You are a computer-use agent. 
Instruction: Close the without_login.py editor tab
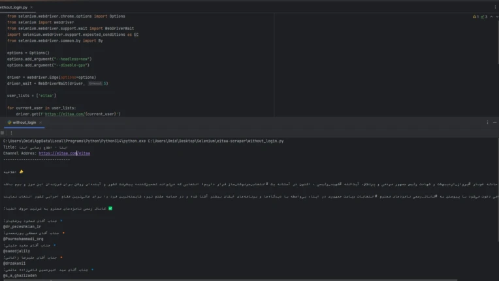click(x=33, y=7)
